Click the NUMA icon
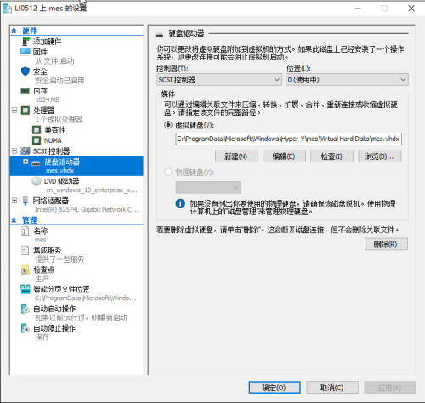The image size is (425, 403). (x=37, y=140)
